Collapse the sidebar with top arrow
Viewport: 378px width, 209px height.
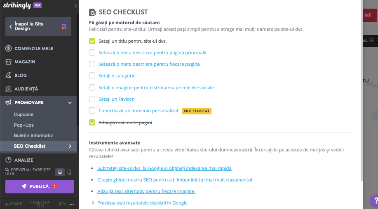coord(76,5)
